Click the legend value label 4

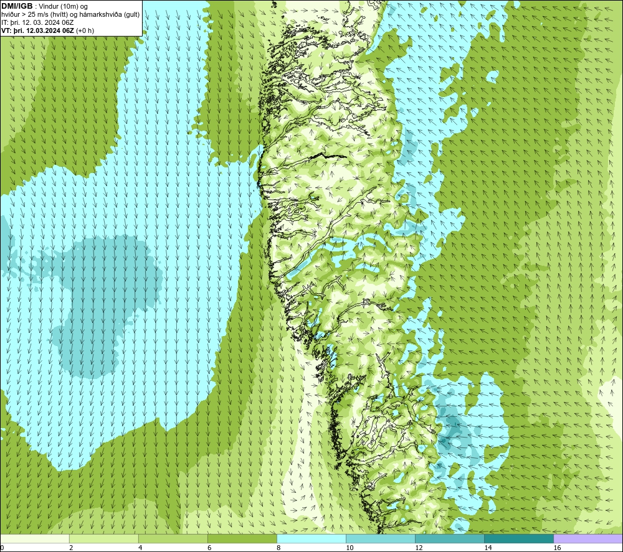[140, 548]
